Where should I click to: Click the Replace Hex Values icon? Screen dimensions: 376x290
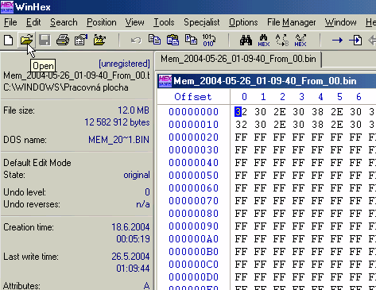coord(300,41)
